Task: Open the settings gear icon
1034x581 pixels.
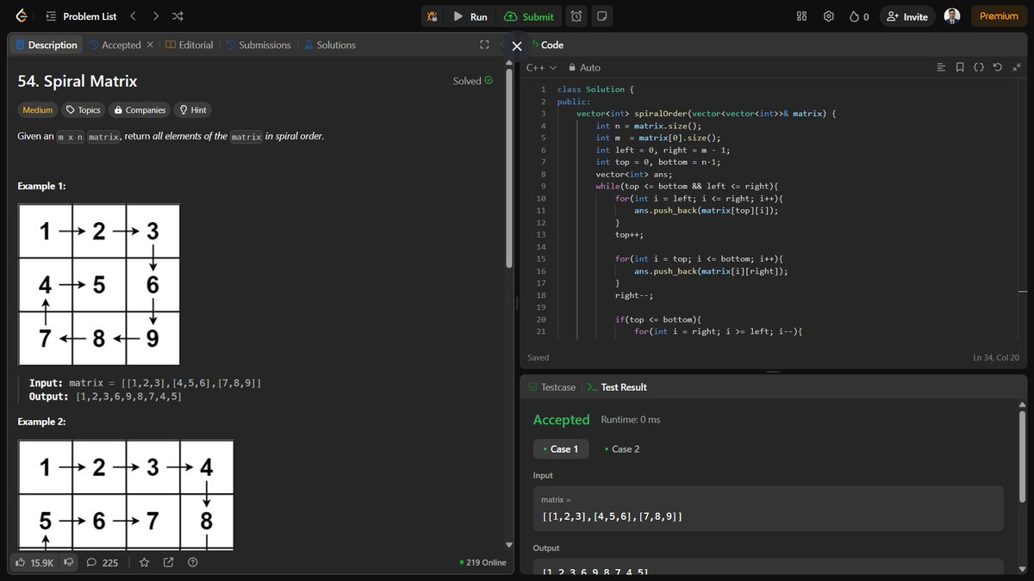Action: pyautogui.click(x=829, y=16)
